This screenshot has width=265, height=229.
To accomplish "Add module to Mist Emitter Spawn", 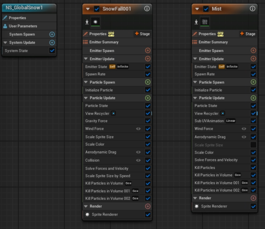I will [x=253, y=50].
